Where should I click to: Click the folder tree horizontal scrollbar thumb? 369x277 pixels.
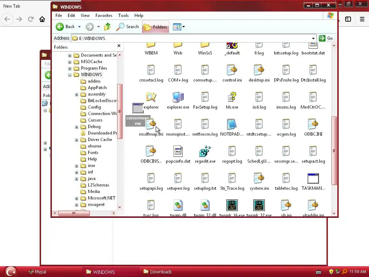click(x=74, y=213)
